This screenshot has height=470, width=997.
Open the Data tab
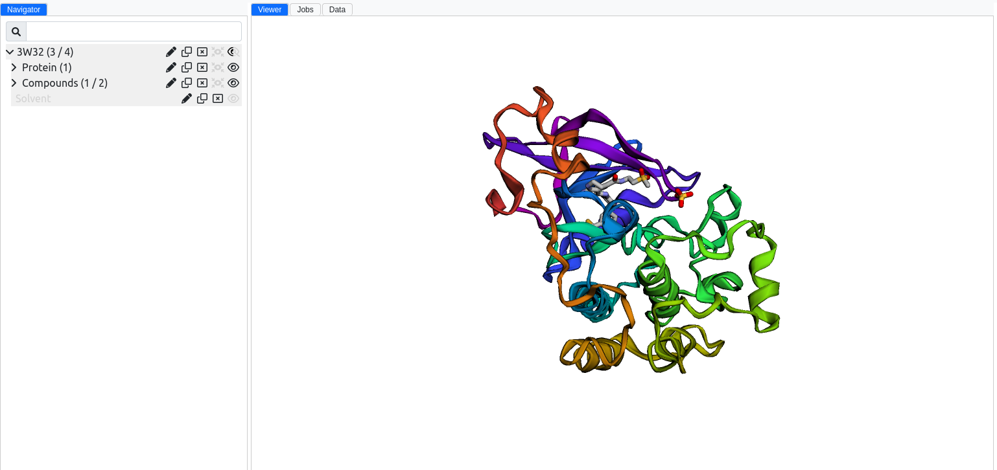337,10
